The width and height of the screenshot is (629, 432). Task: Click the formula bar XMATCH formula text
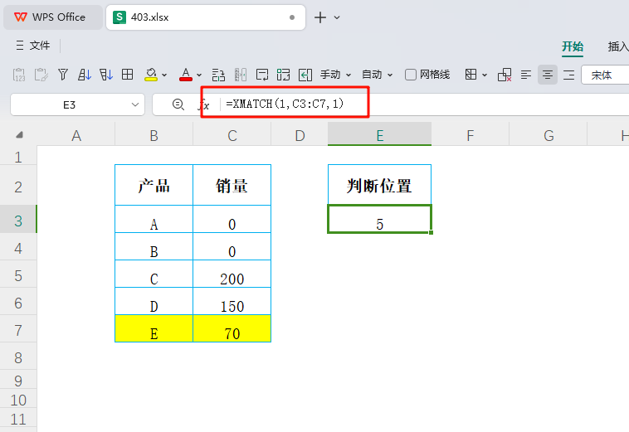285,104
